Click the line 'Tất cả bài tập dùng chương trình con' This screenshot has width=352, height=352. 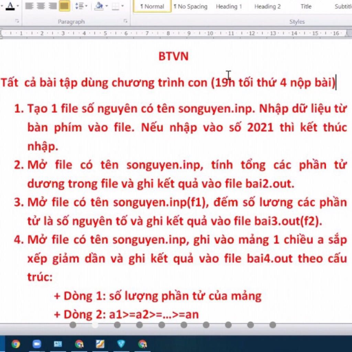[104, 82]
